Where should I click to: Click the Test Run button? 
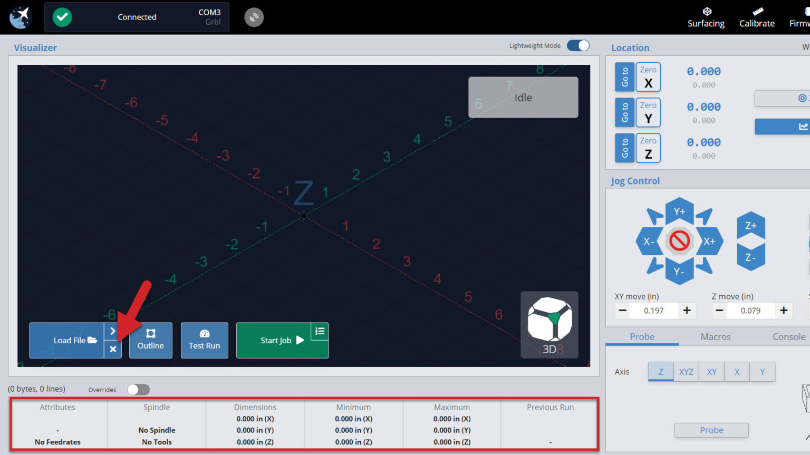click(205, 341)
